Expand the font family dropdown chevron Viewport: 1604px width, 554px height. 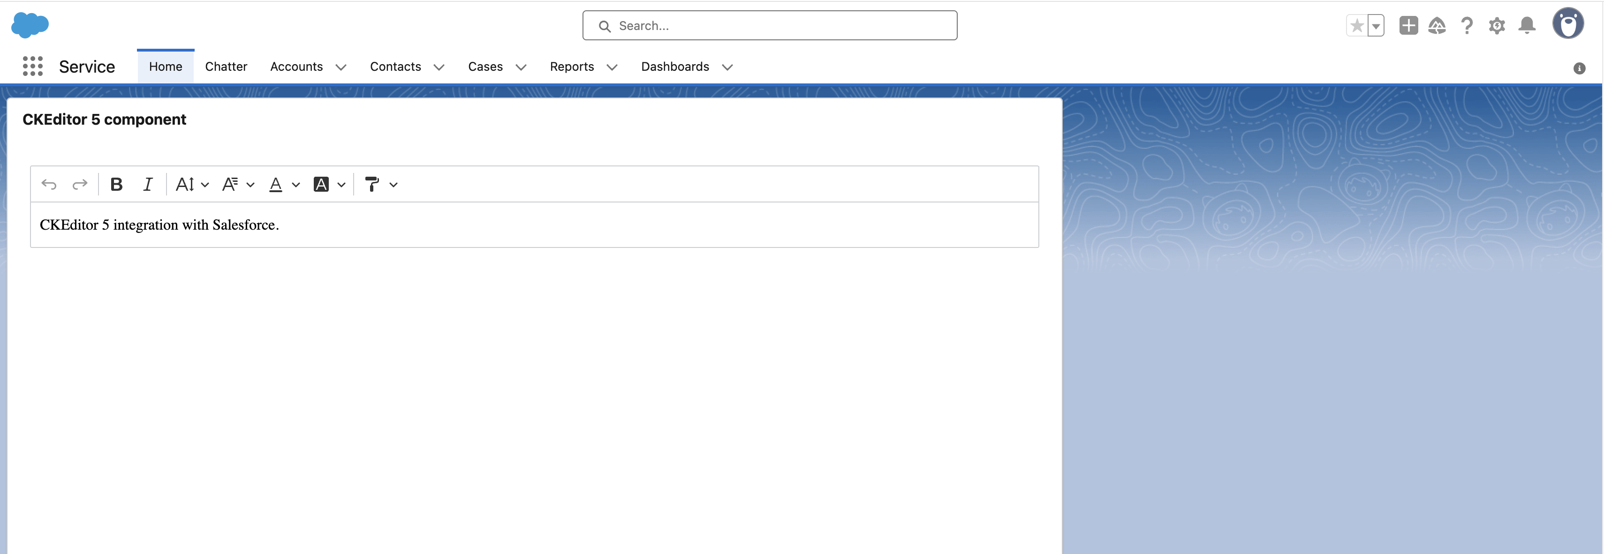pos(251,185)
